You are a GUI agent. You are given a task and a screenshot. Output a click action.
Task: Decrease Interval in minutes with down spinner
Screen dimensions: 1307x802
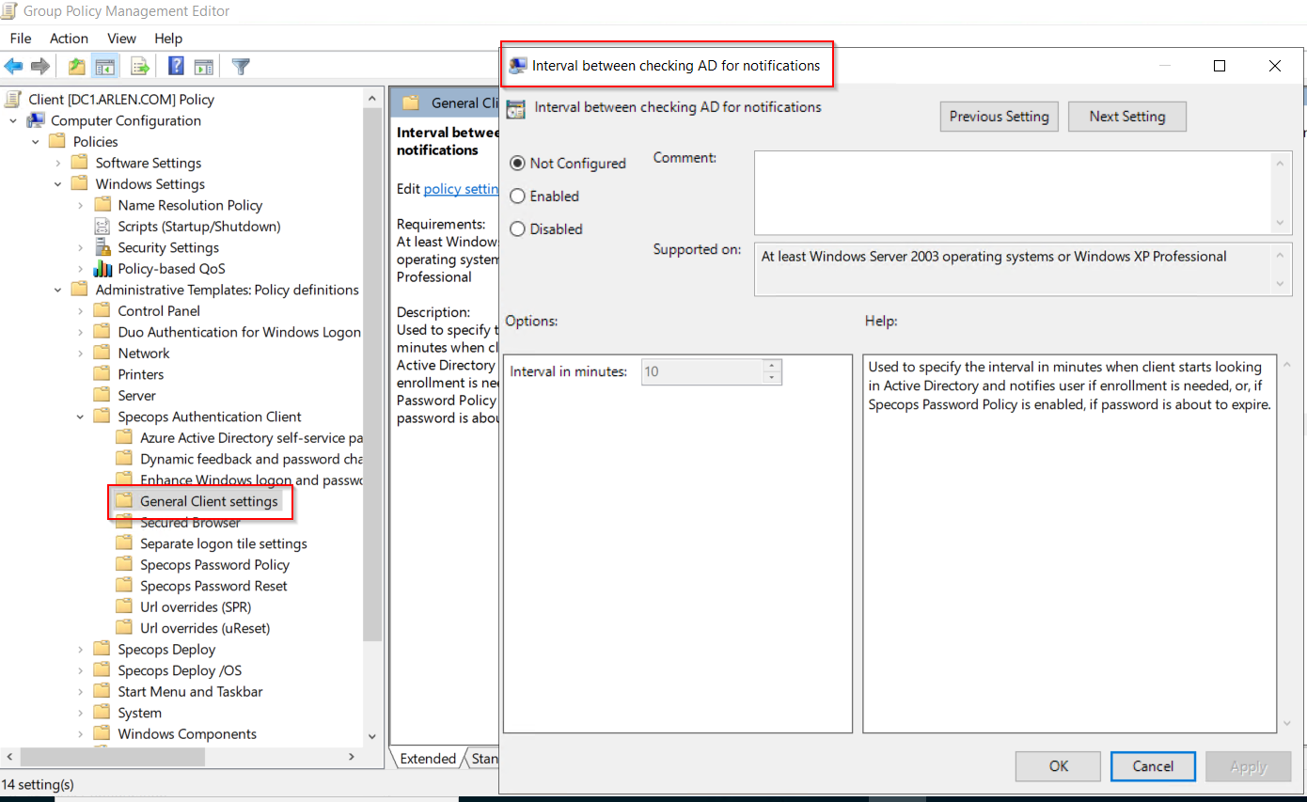pos(772,378)
